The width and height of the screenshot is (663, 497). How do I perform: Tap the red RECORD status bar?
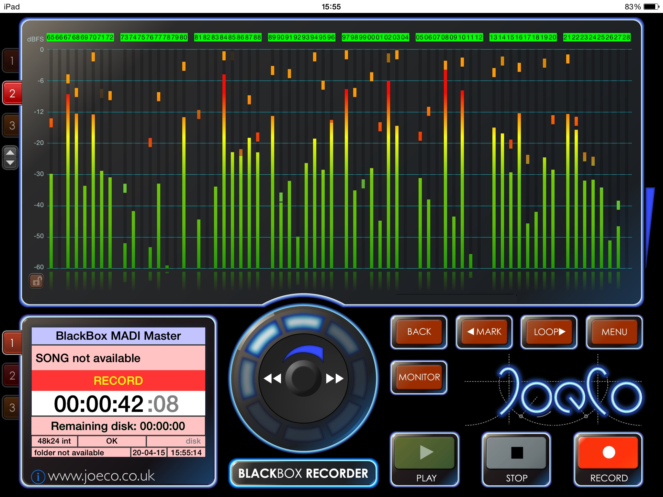[x=118, y=381]
